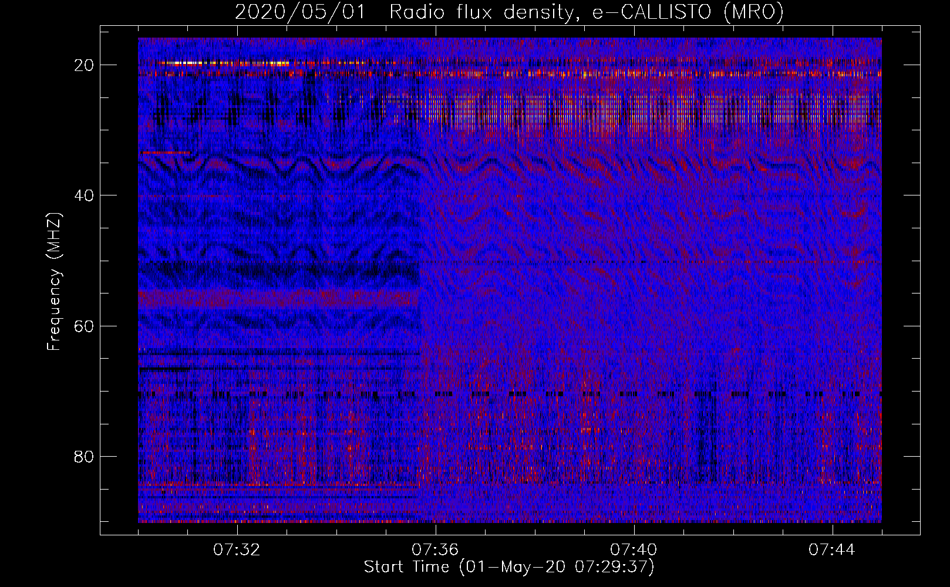This screenshot has height=587, width=950.
Task: Click the 'Start Time (01-May-20 07:29:37)' label
Action: click(x=509, y=567)
